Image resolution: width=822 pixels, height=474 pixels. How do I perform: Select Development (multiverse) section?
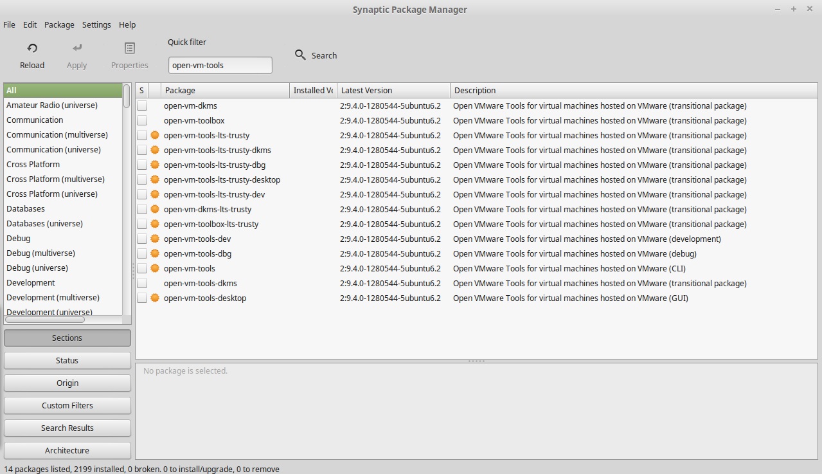point(63,297)
